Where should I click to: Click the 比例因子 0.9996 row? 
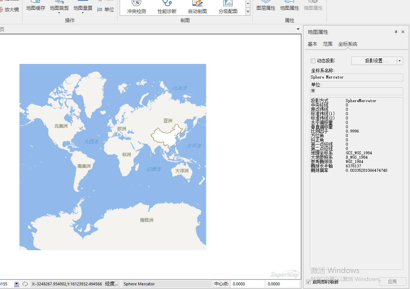point(335,131)
